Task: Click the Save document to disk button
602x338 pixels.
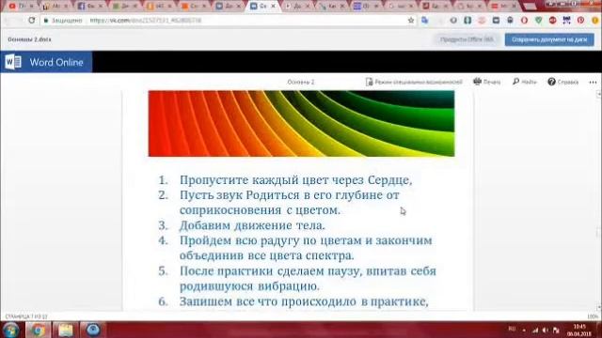Action: pyautogui.click(x=549, y=39)
